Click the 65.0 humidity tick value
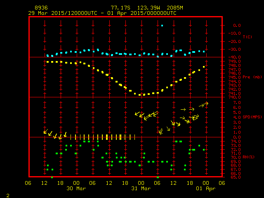The width and height of the screenshot is (264, 198). [236, 177]
